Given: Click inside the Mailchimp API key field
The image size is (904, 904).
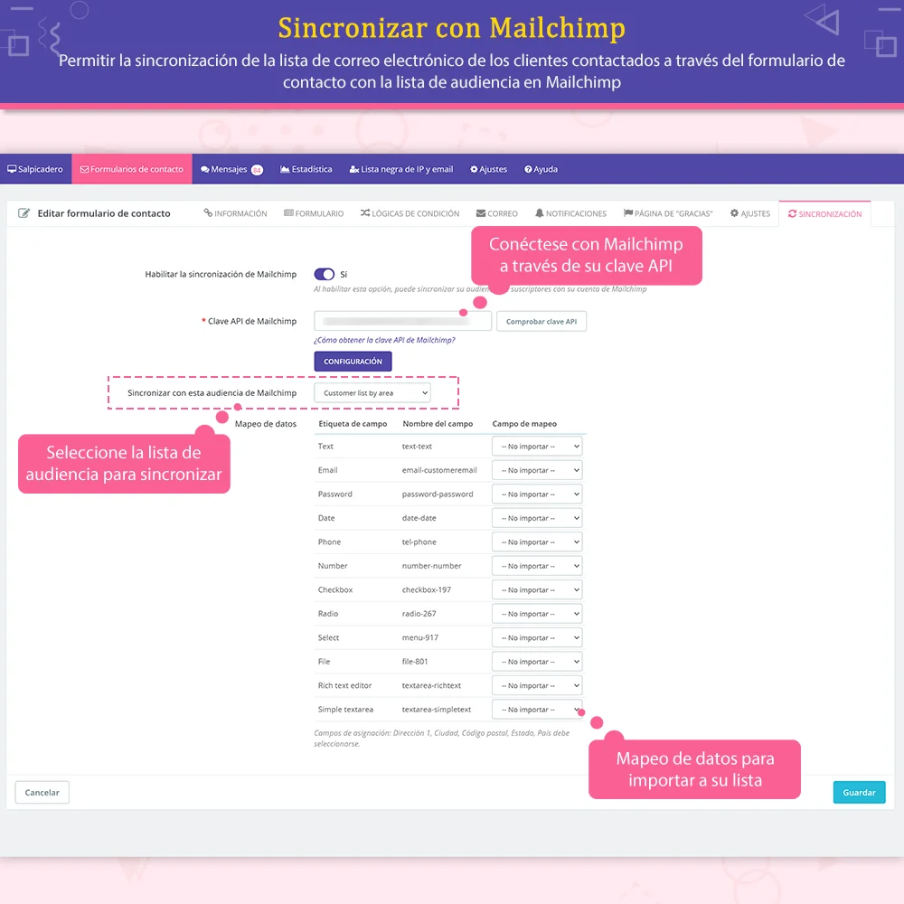Looking at the screenshot, I should click(402, 321).
